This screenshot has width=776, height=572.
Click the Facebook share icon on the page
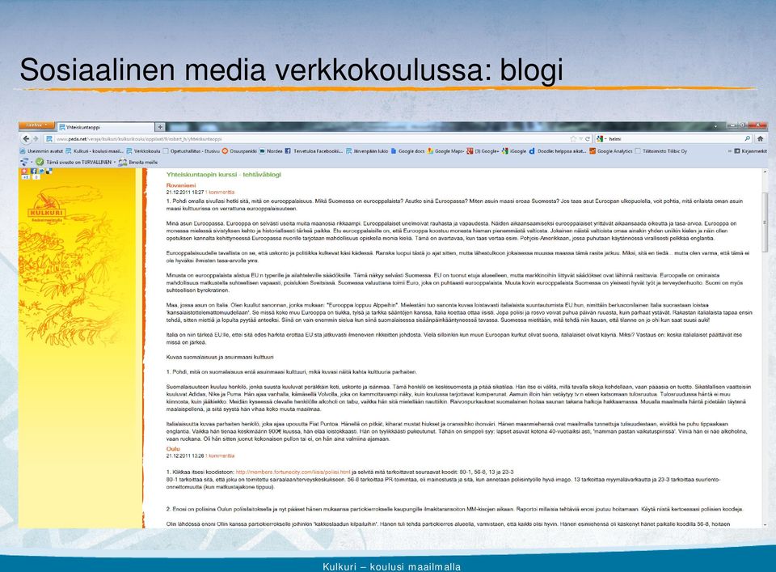[34, 171]
